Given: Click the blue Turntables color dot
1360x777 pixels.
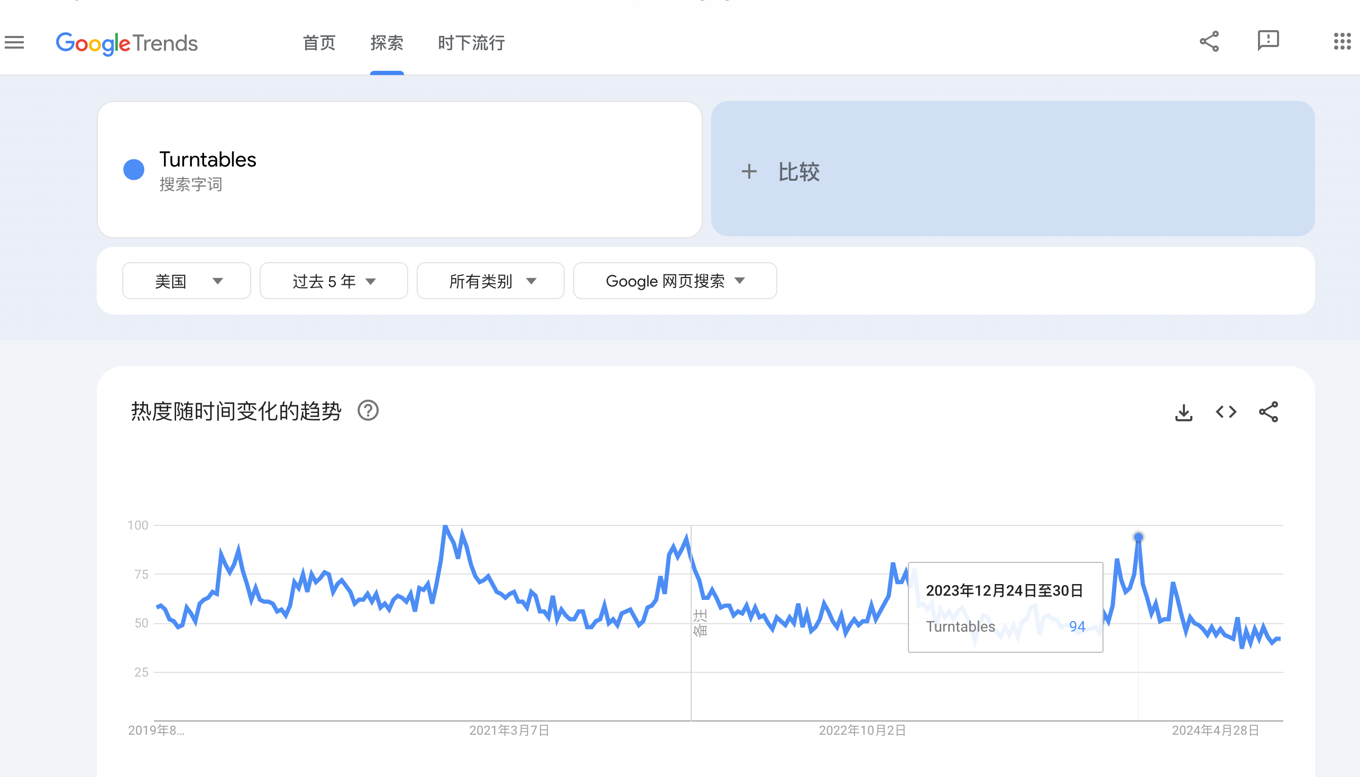Looking at the screenshot, I should pos(133,170).
